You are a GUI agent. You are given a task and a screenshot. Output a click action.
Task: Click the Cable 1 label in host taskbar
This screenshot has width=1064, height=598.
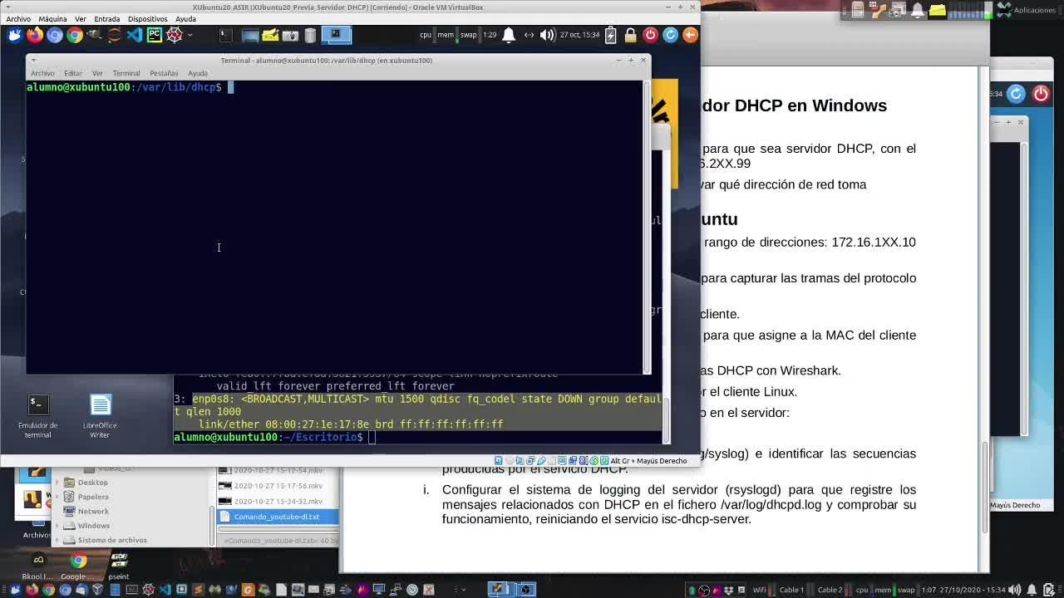(x=791, y=590)
